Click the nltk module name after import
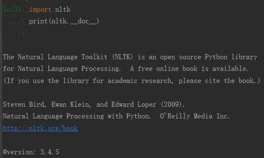 (x=62, y=9)
